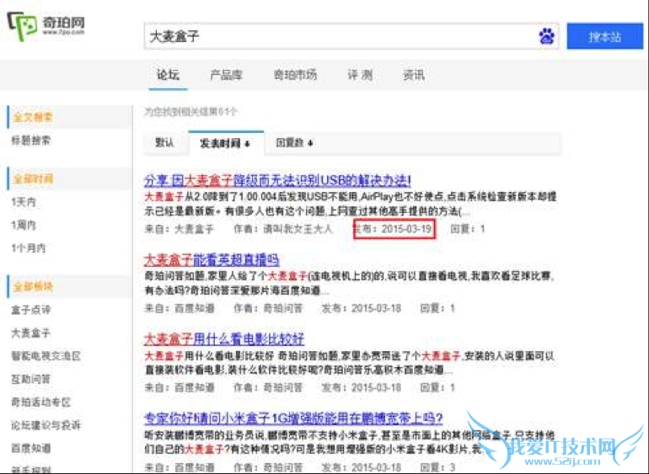Sort results by 默认

coord(164,142)
